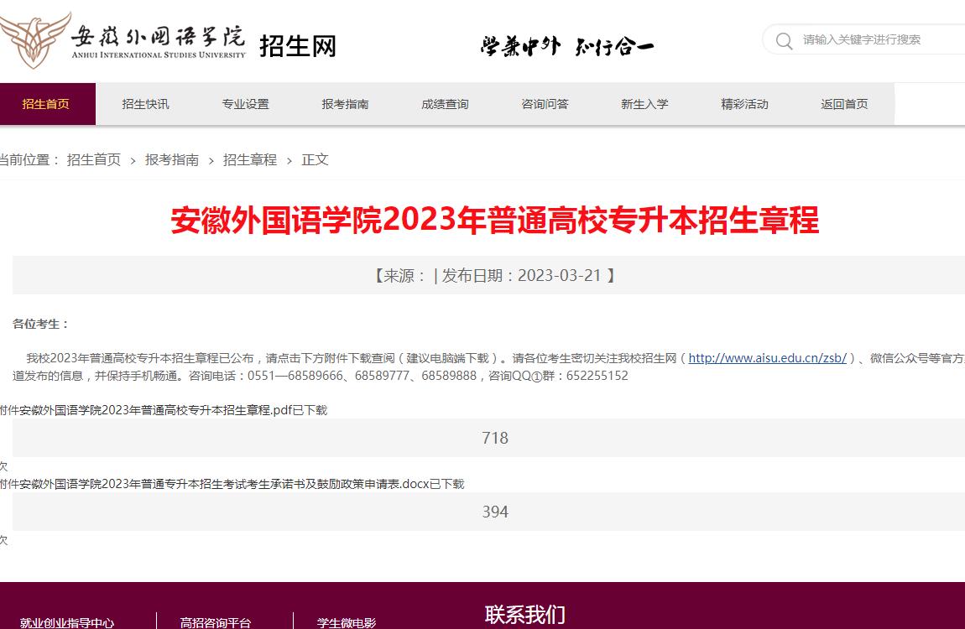The width and height of the screenshot is (965, 629).
Task: Open 学生微电影 footer link
Action: (x=347, y=622)
